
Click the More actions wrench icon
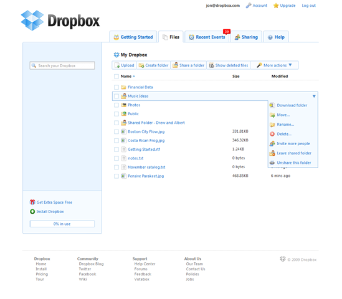coord(259,65)
